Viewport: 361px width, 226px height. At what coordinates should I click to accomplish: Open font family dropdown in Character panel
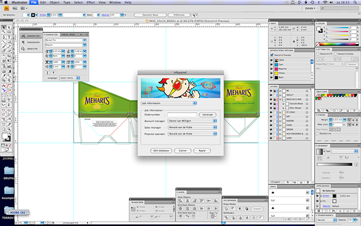(84, 40)
